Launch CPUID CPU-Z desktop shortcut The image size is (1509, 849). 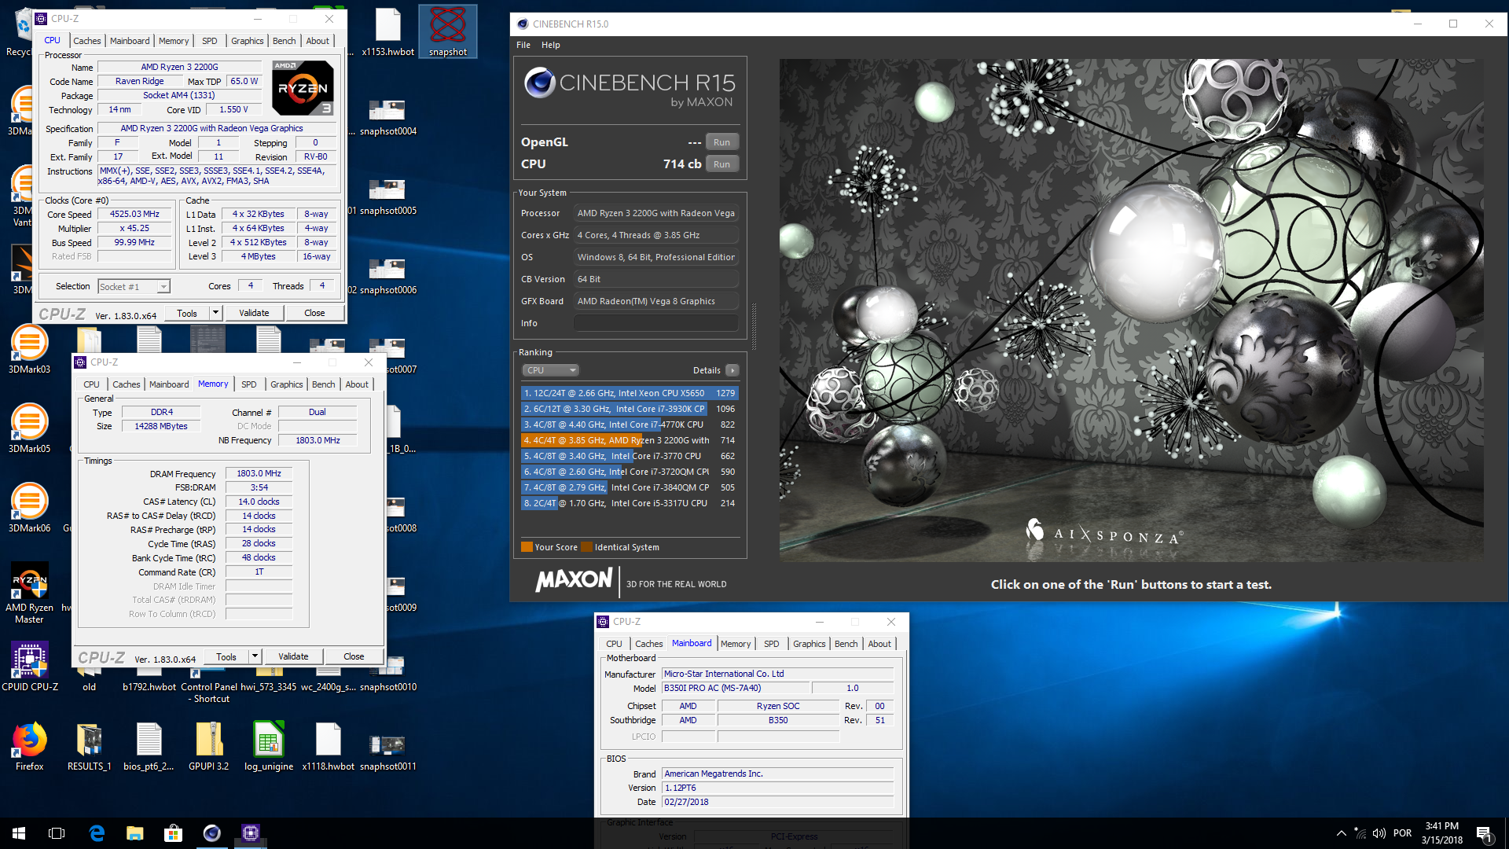[x=29, y=667]
